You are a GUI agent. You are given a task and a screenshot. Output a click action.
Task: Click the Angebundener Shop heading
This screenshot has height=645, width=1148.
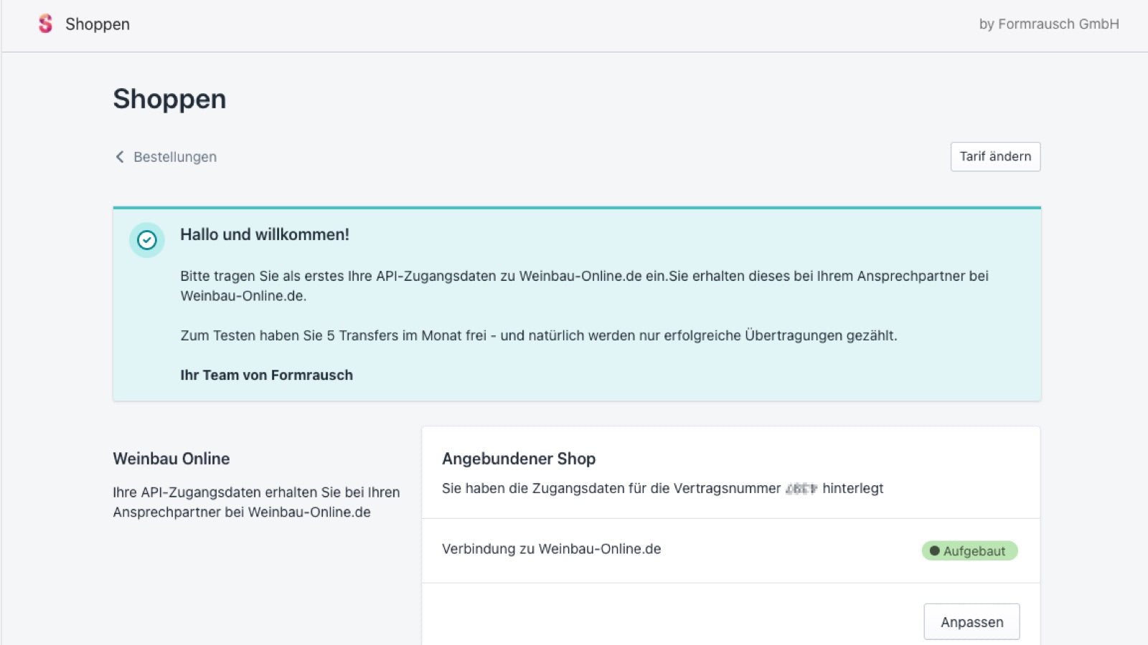click(519, 459)
